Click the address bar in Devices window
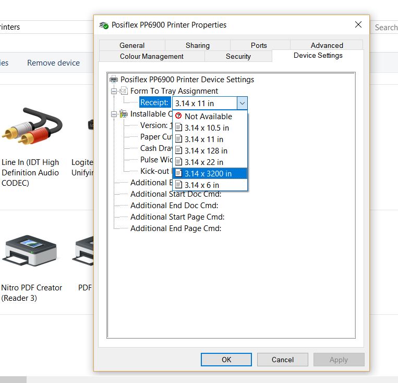 coord(47,27)
